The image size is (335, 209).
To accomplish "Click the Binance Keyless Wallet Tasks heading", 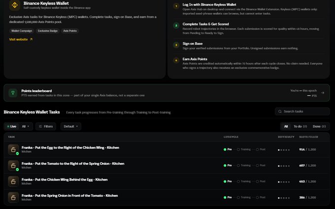I will 32,112.
